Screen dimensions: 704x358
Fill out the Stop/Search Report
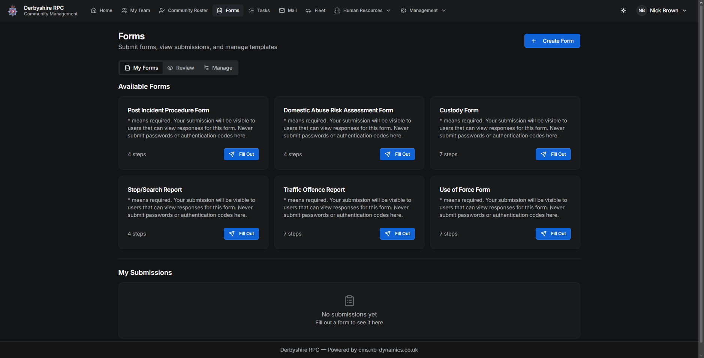click(x=241, y=234)
